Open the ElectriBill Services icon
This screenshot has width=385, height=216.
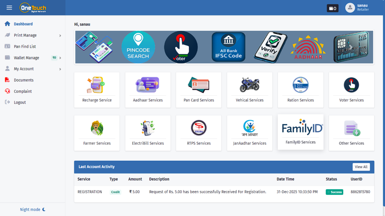pos(148,128)
